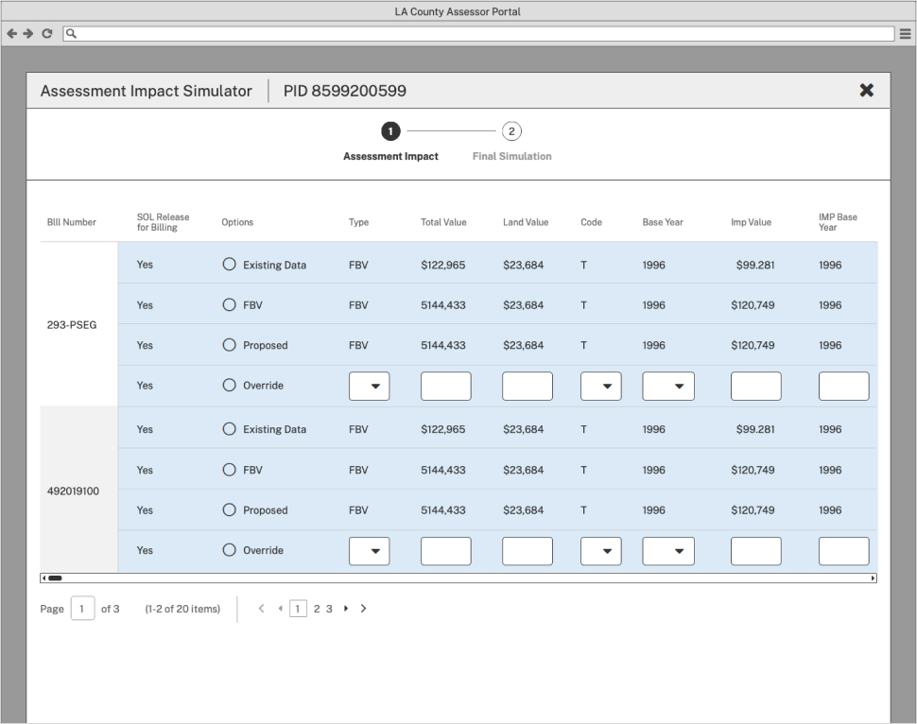Open the browser hamburger menu
The image size is (917, 724).
pos(905,33)
